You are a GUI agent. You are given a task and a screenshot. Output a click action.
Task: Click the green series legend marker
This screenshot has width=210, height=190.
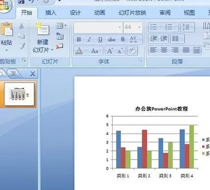click(x=203, y=153)
